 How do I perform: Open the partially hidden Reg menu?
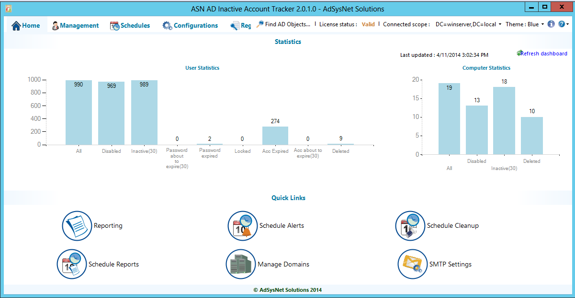tap(240, 26)
